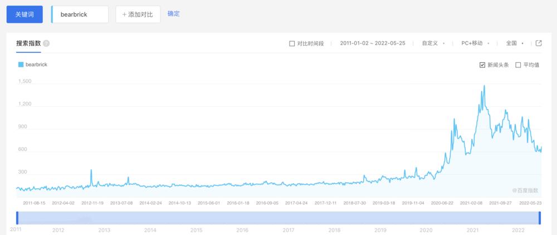Expand the 全国 region dropdown
Screen dimensions: 557x235
coord(514,43)
